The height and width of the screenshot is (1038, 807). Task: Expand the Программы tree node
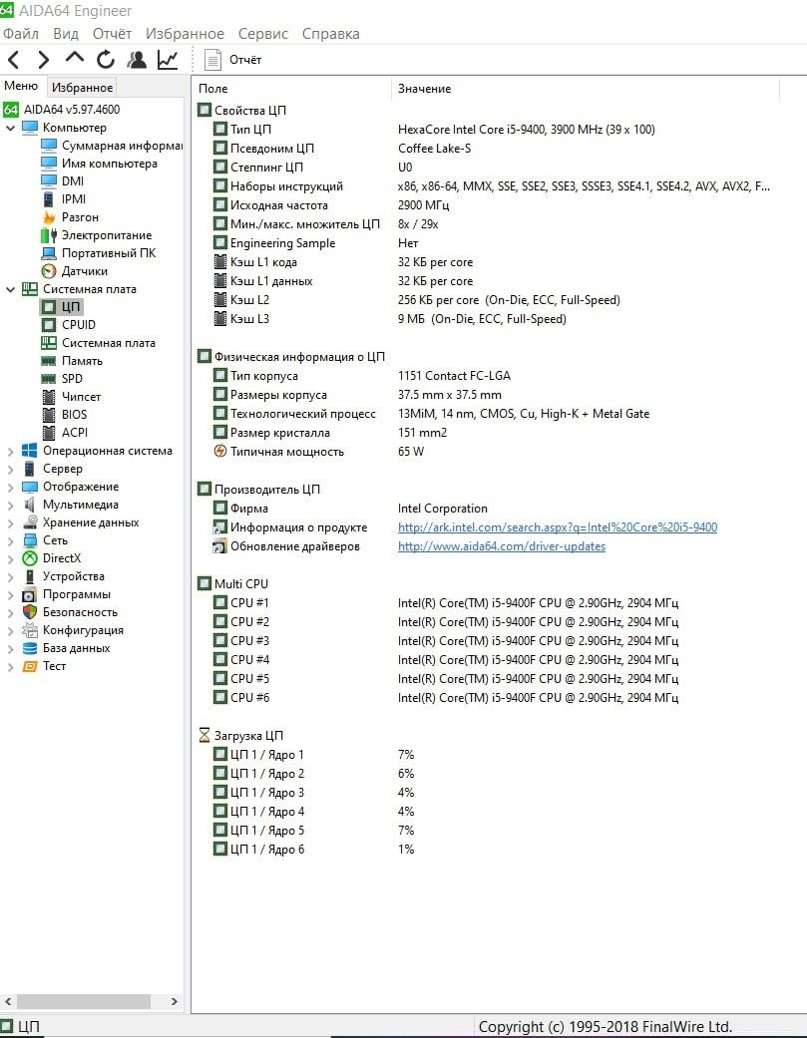click(x=10, y=595)
